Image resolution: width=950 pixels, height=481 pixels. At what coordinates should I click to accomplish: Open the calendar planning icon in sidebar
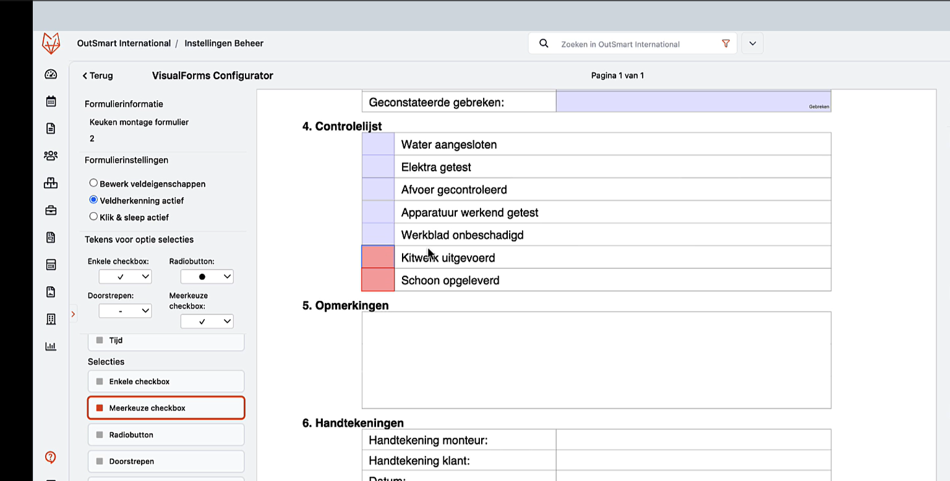point(51,100)
